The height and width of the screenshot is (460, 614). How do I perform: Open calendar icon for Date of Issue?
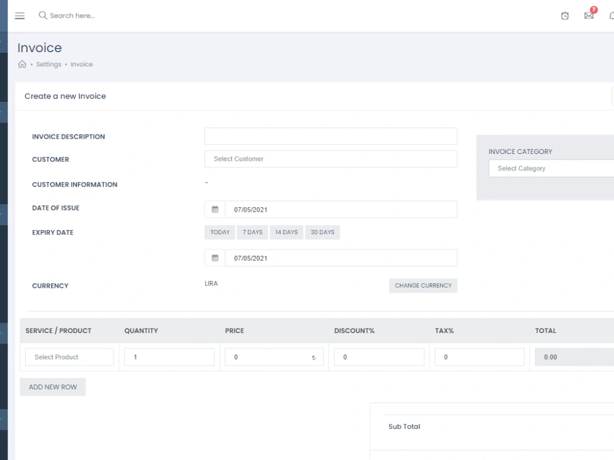pyautogui.click(x=215, y=209)
